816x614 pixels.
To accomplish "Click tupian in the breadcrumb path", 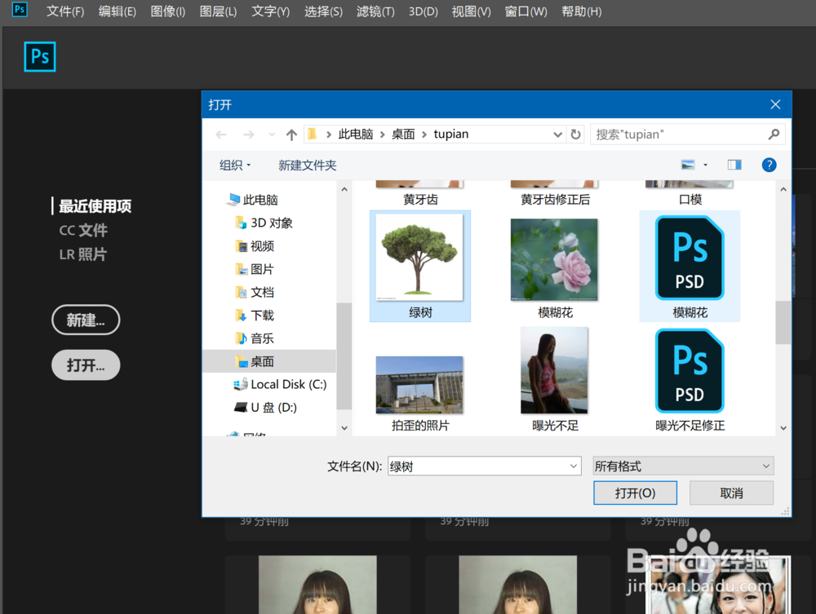I will pyautogui.click(x=450, y=134).
